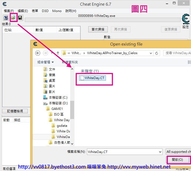Click 數值 column header
Image resolution: width=191 pixels, height=171 pixels.
(x=45, y=30)
